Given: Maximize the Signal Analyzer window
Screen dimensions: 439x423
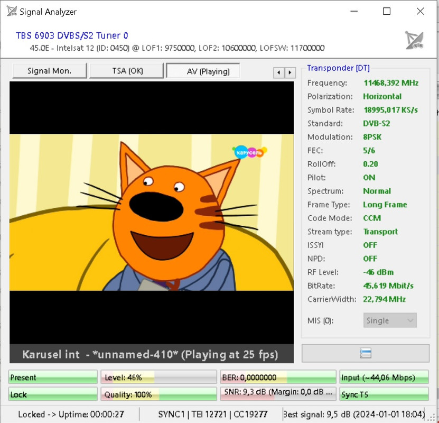Looking at the screenshot, I should click(387, 11).
